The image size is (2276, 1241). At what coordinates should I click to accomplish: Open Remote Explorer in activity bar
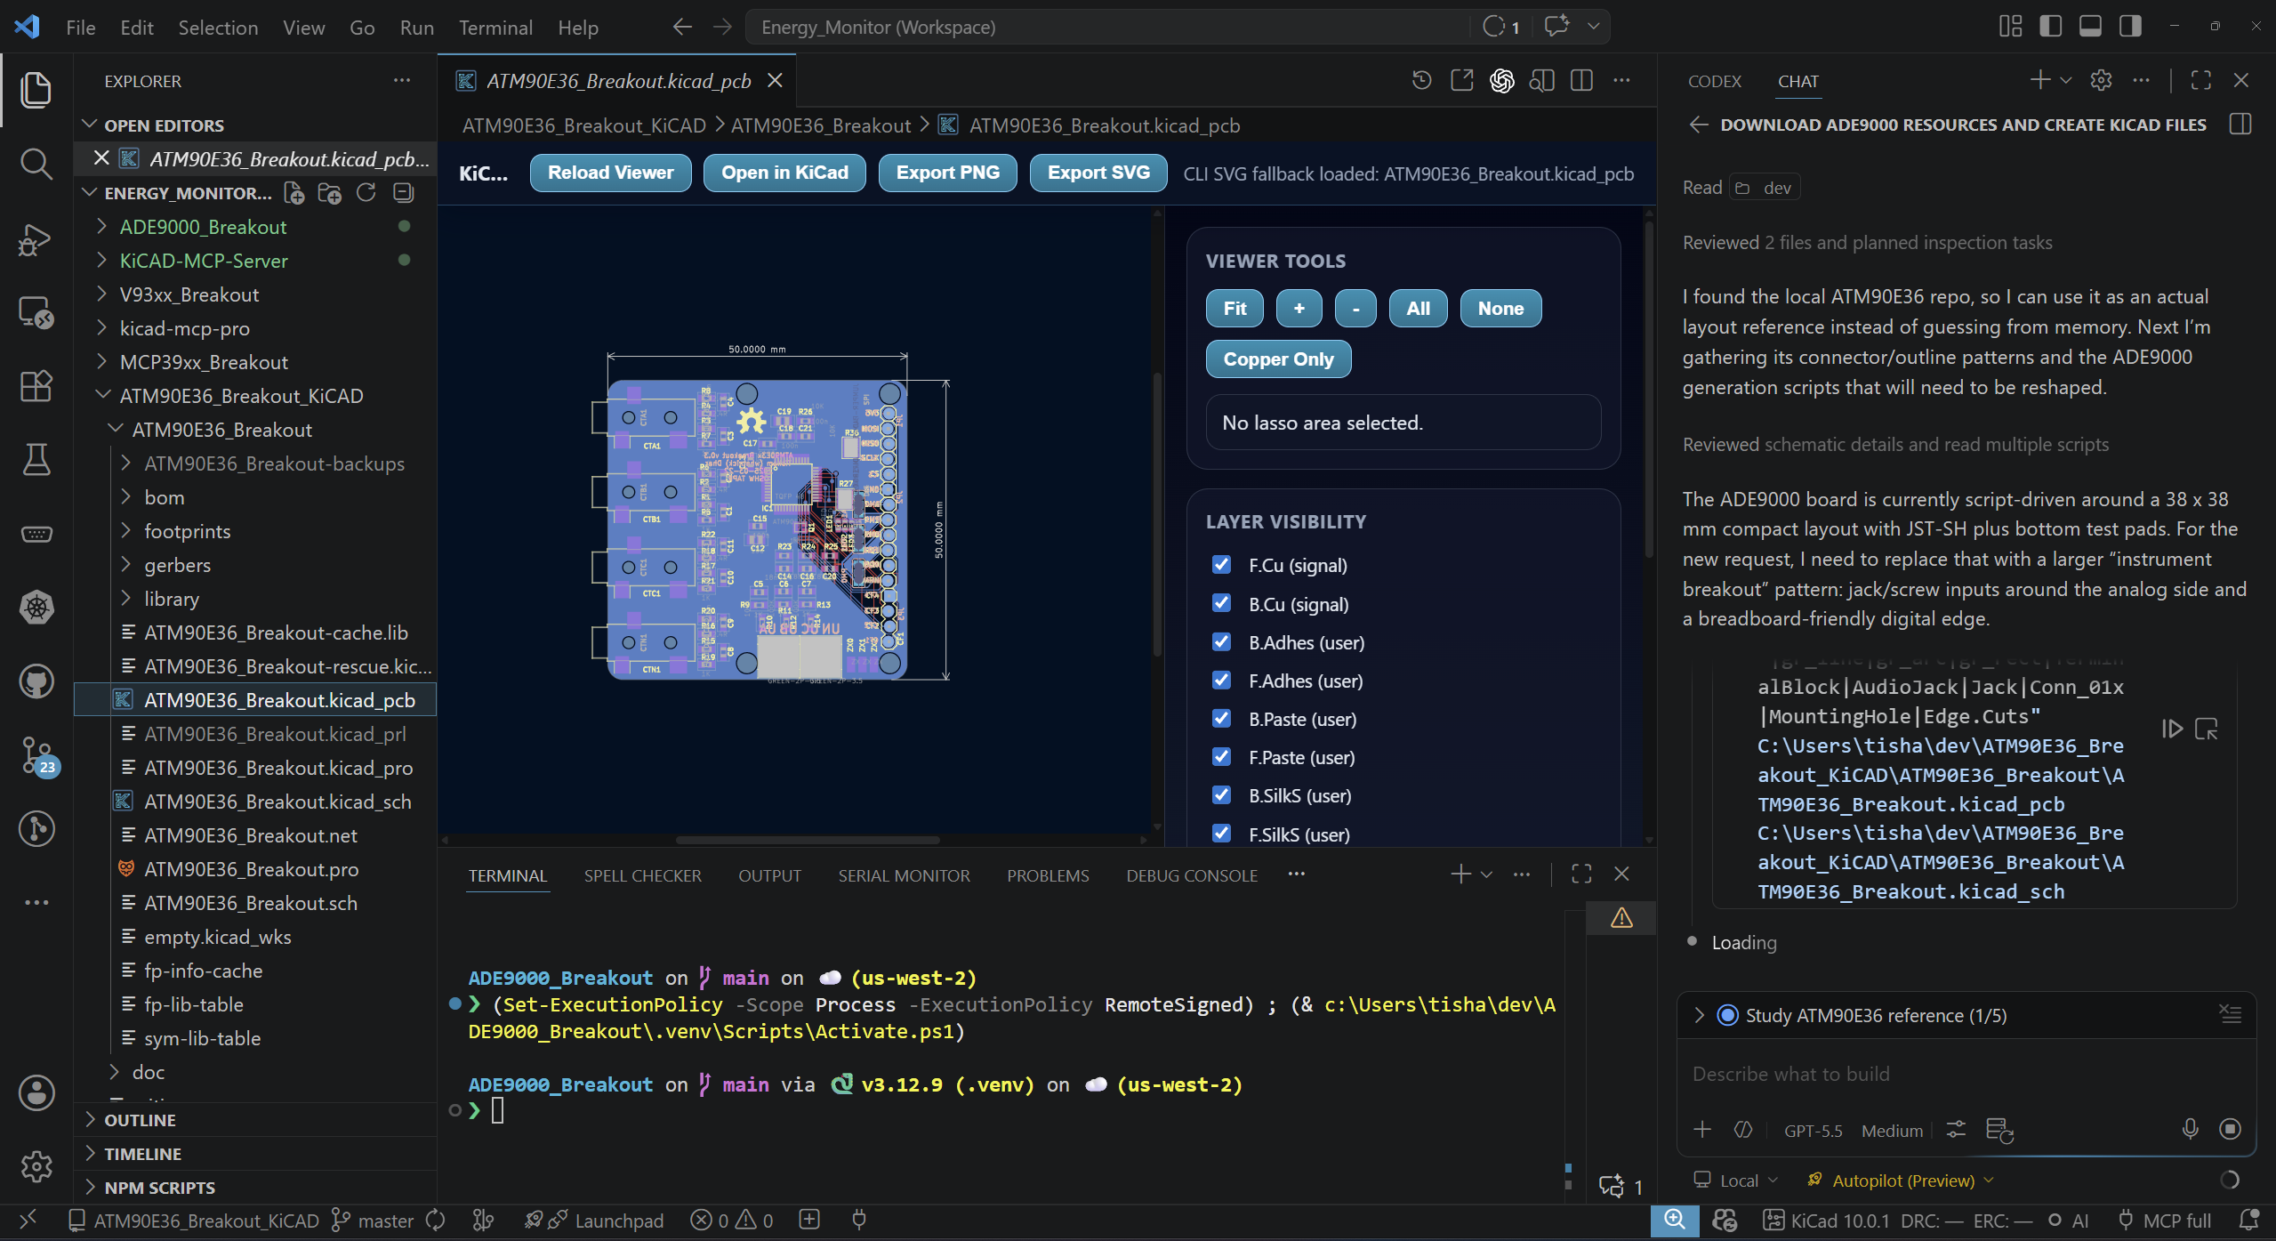coord(36,312)
